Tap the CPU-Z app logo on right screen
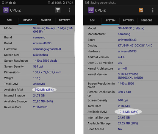Screen dimensions: 158x134 tap(91, 10)
